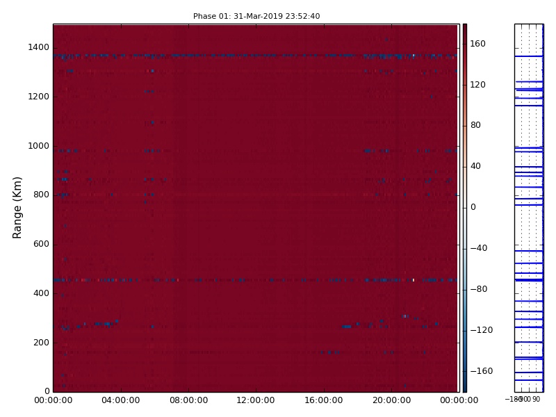556x417 pixels.
Task: Click the colorbar label '−120'
Action: point(481,330)
